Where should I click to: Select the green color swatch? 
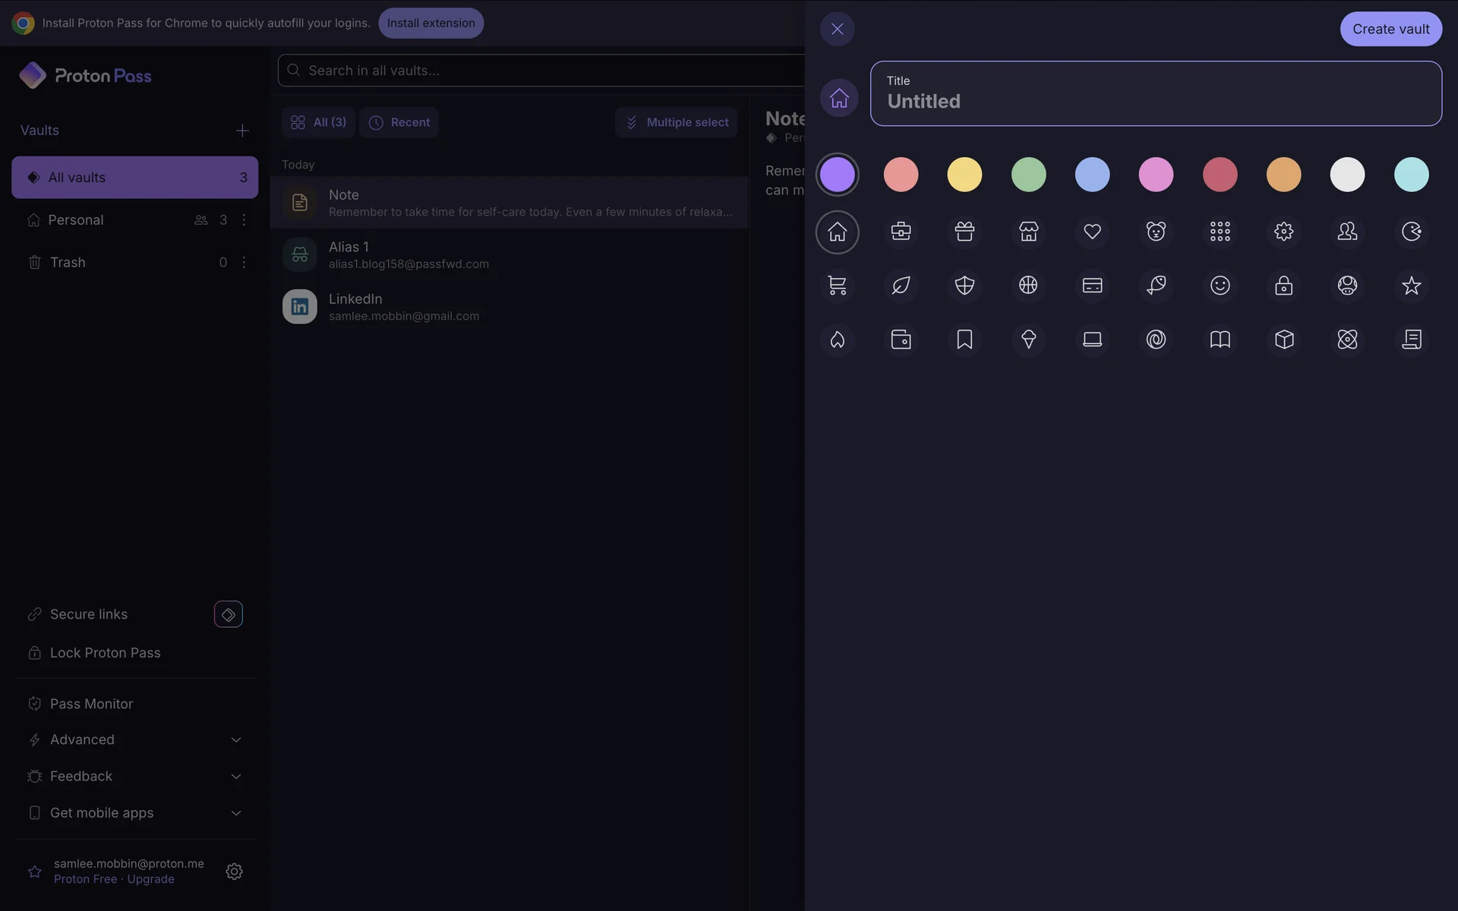point(1028,175)
